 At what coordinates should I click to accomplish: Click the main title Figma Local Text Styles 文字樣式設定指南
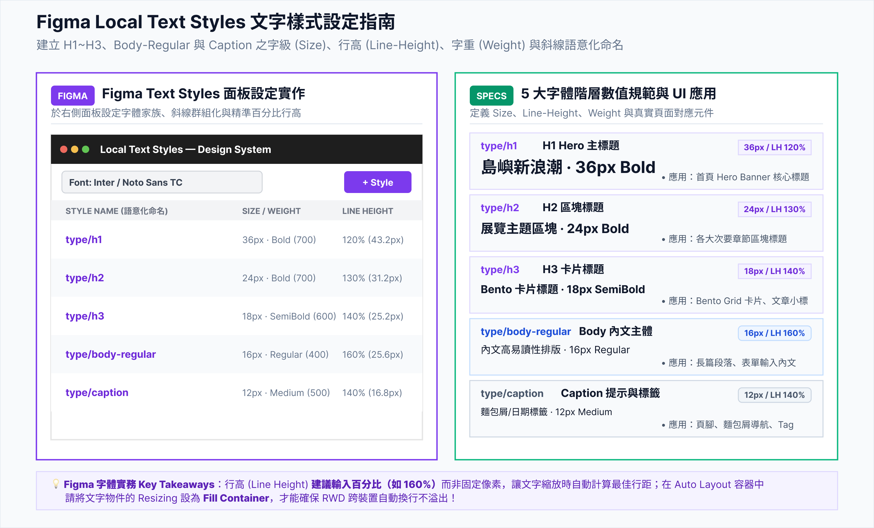[x=216, y=22]
